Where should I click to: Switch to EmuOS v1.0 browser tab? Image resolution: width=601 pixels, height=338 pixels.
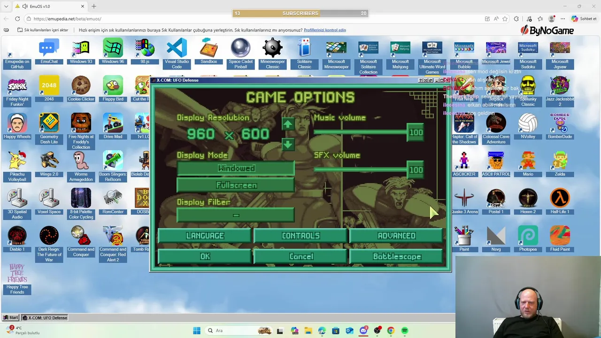pos(49,6)
